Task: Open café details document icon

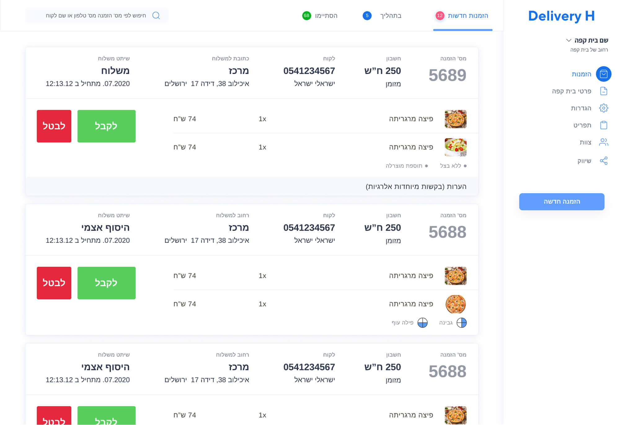Action: (603, 91)
